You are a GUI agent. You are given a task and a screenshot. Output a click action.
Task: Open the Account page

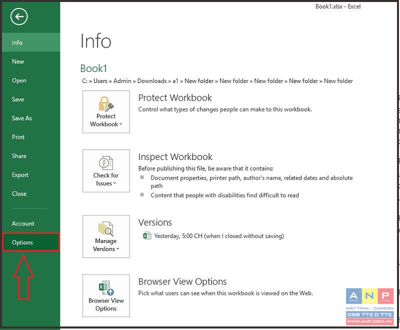pos(31,223)
